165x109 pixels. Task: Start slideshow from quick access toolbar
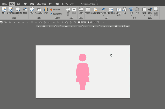pos(1,22)
